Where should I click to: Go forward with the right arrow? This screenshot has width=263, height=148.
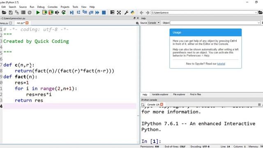[148, 13]
